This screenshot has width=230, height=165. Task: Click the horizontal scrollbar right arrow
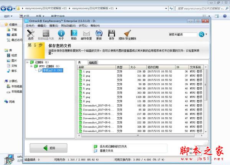202,136
